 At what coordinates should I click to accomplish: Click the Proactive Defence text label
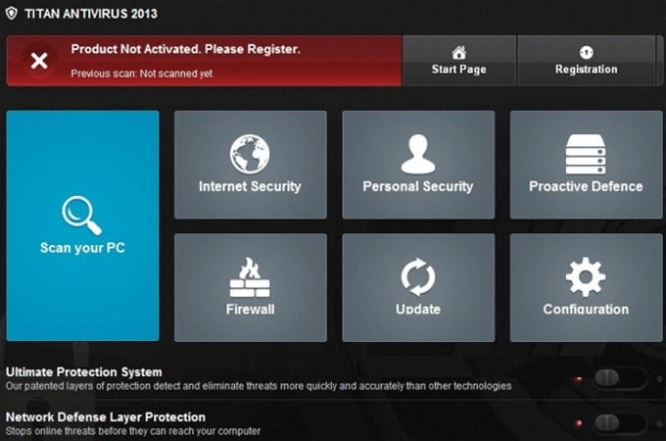tap(586, 186)
